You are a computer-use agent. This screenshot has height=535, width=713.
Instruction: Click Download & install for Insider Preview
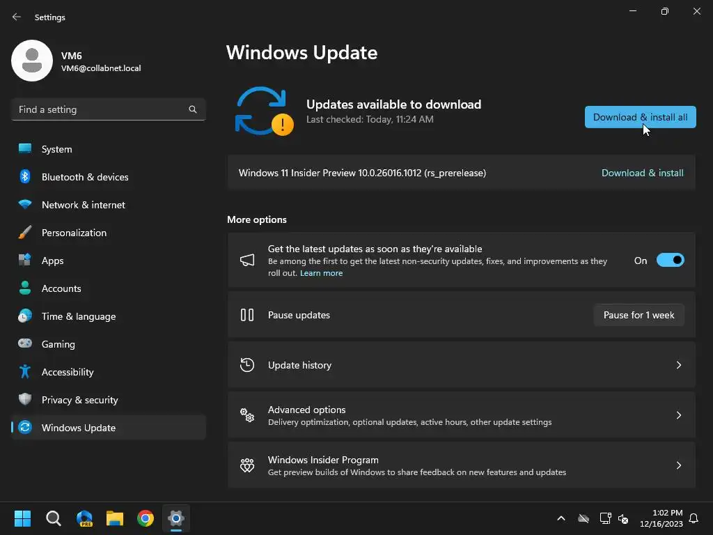tap(642, 173)
